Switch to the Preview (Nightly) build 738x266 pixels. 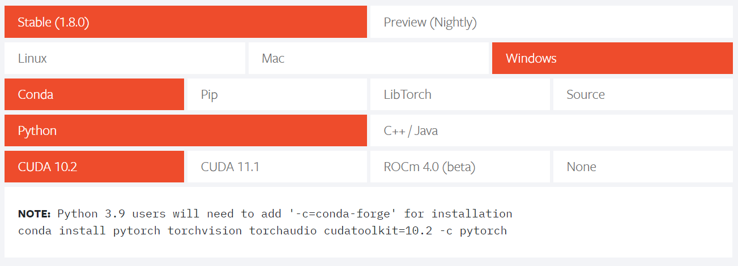tap(552, 22)
